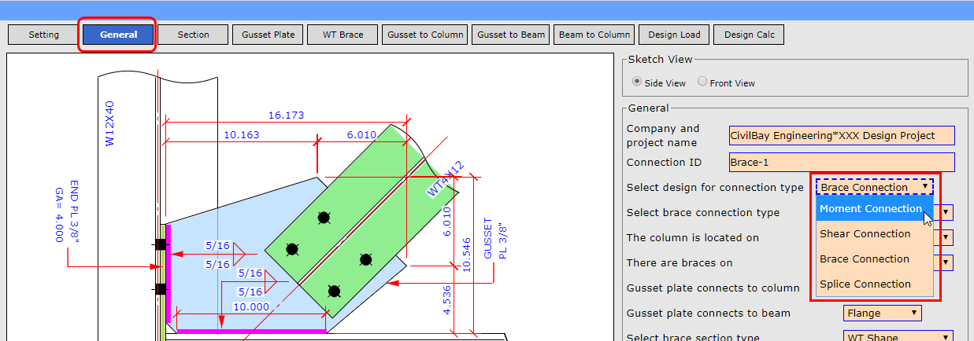
Task: Open the Gusset to Beam tab
Action: (511, 35)
